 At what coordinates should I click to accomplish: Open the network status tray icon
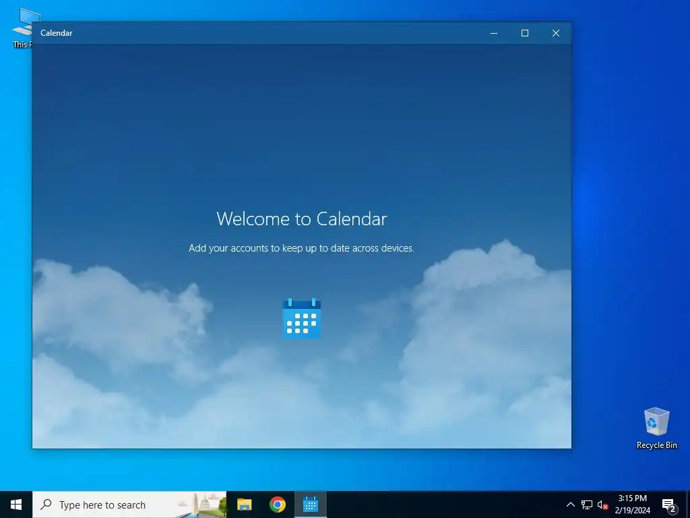(x=587, y=505)
